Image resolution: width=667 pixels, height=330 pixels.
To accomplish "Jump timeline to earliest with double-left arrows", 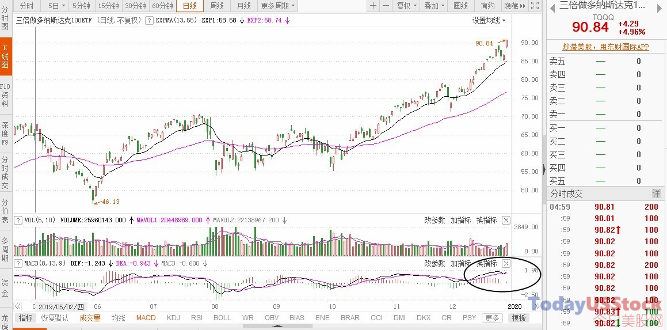I will 18,306.
